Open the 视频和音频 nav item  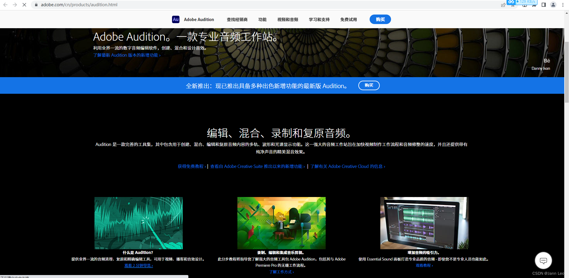(288, 20)
